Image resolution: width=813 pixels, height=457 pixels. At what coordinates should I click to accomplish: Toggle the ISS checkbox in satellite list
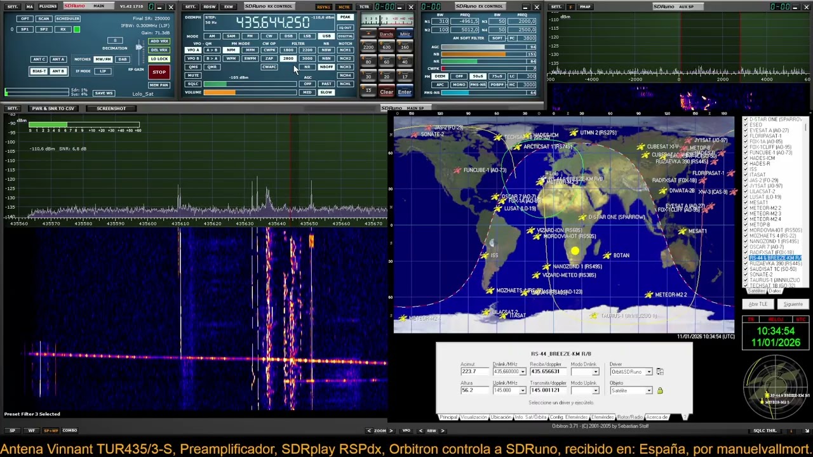[x=746, y=169]
